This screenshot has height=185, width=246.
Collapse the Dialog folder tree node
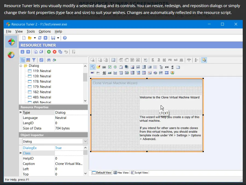(21, 66)
